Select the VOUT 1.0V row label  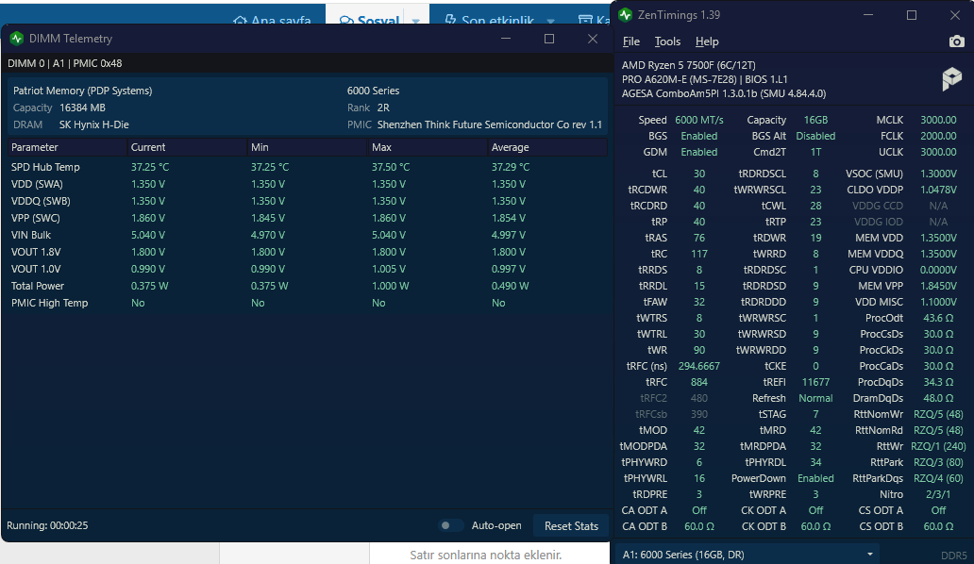(36, 269)
